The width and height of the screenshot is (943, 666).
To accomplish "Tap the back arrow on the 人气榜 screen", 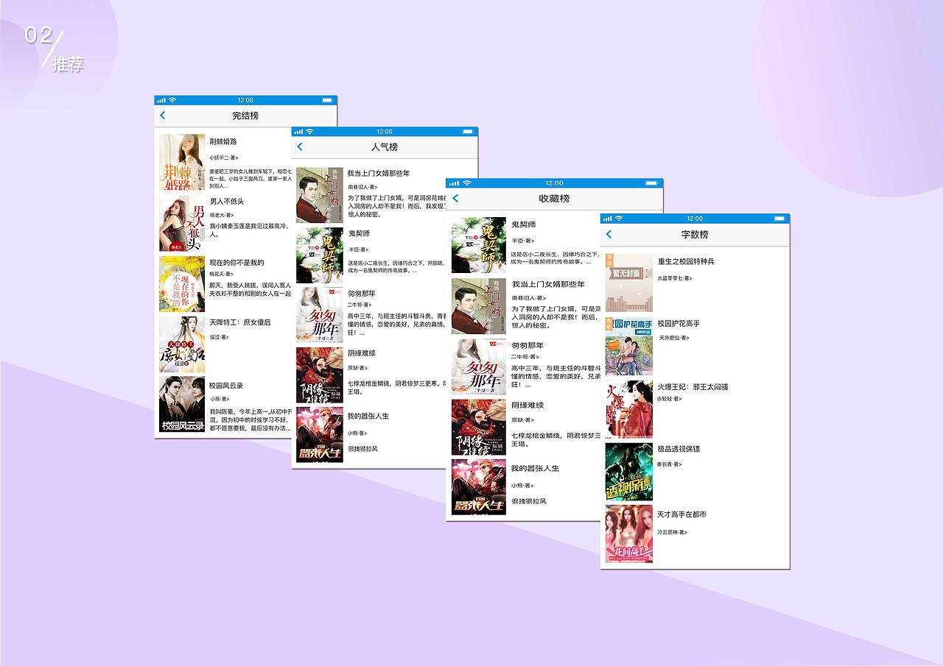I will pyautogui.click(x=300, y=146).
